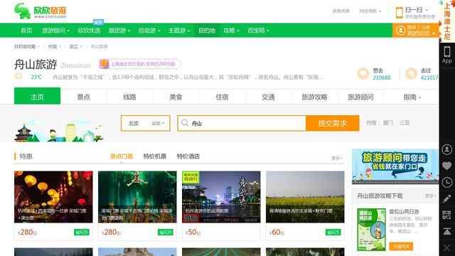Click the back-to-top arrow icon in sidebar
455x256 pixels.
tap(447, 231)
